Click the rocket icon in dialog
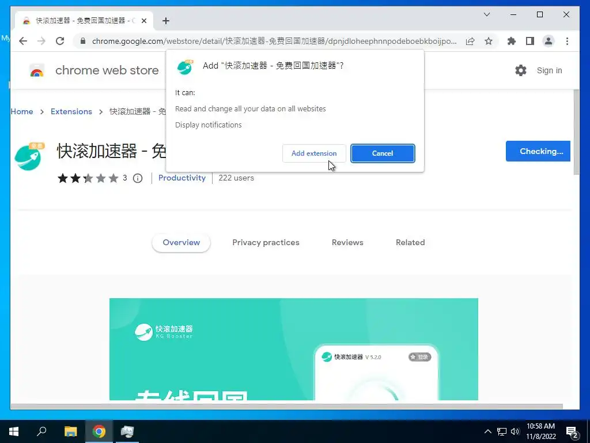The width and height of the screenshot is (590, 443). [x=185, y=67]
